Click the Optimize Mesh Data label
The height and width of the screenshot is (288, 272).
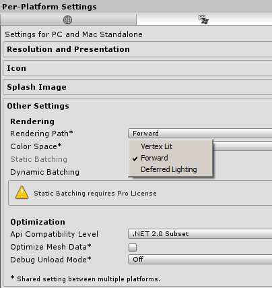50,247
